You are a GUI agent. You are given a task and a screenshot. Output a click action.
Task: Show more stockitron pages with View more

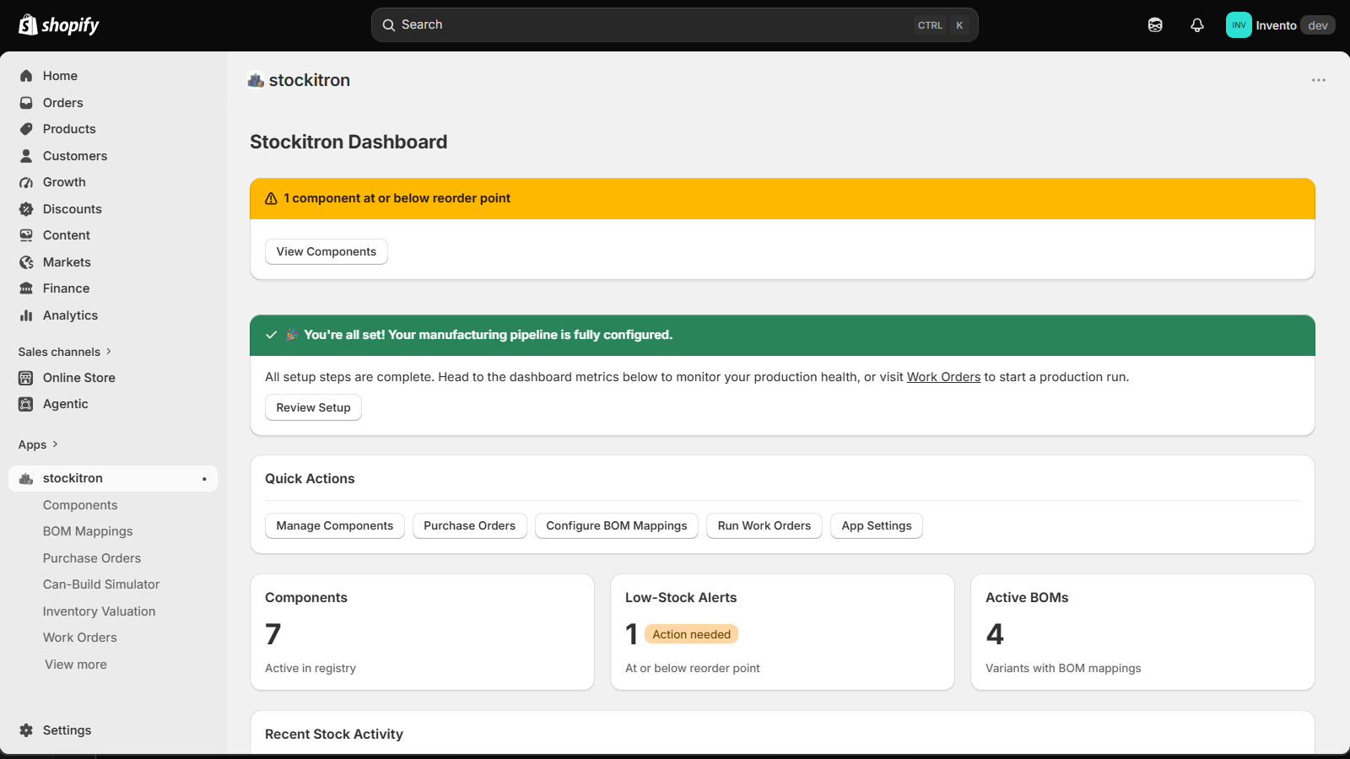pyautogui.click(x=76, y=665)
